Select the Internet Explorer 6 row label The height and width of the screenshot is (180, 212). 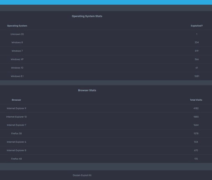coord(16,142)
